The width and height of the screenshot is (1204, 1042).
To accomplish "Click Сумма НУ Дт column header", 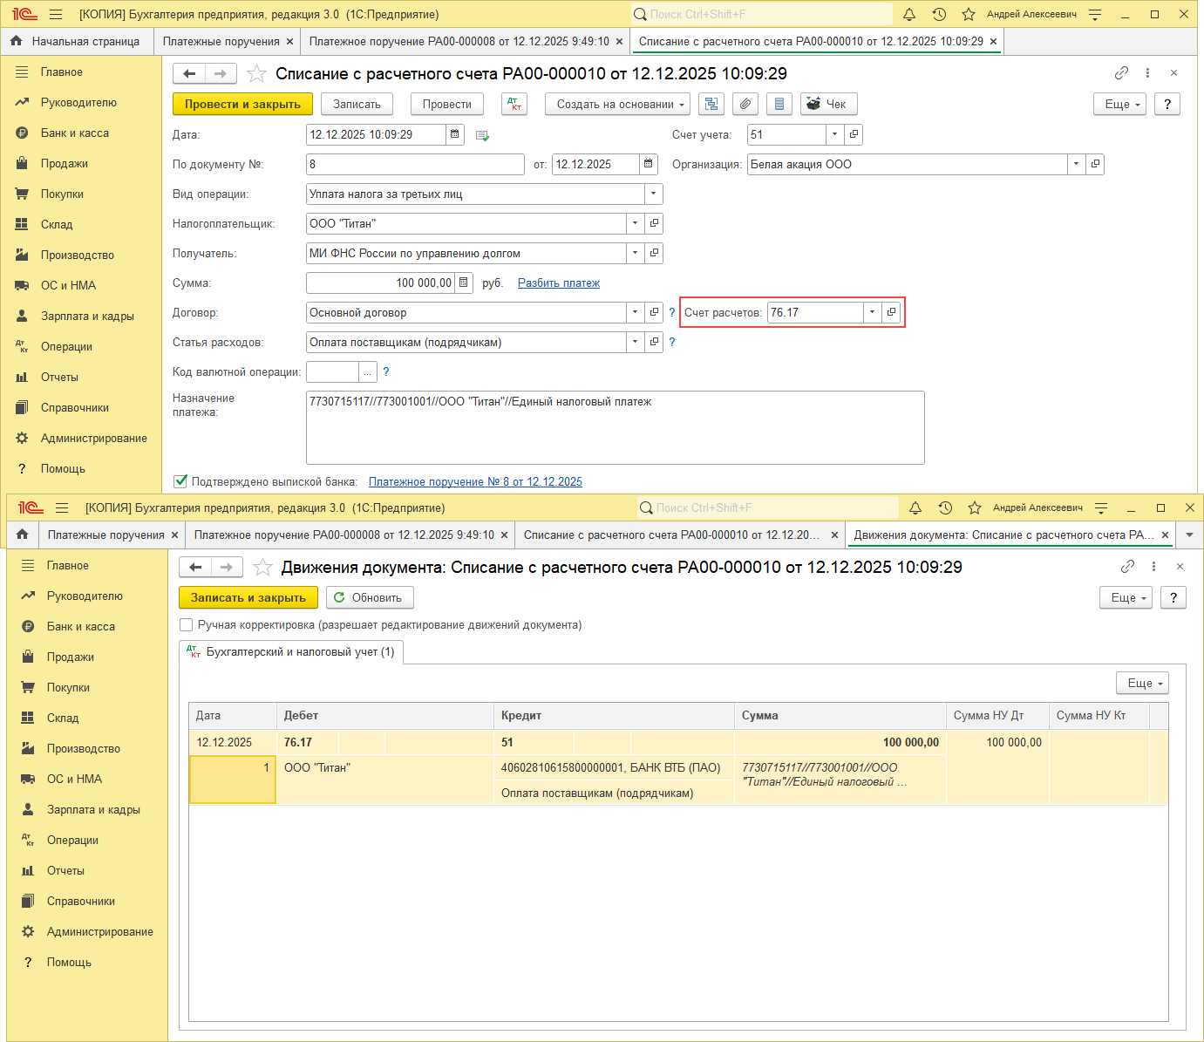I will [x=997, y=715].
